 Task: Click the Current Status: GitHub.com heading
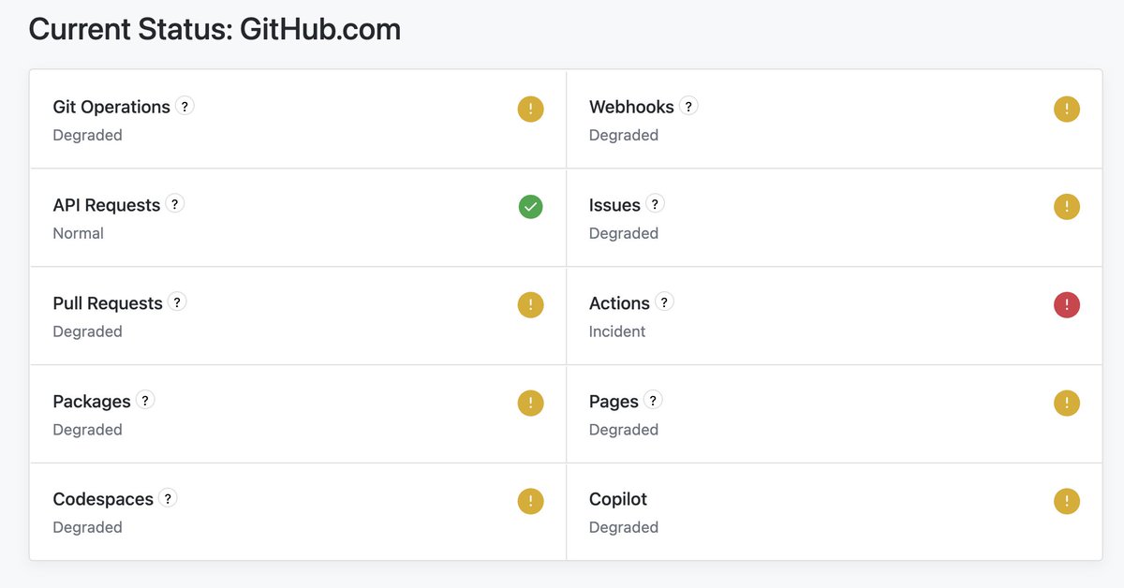tap(214, 29)
